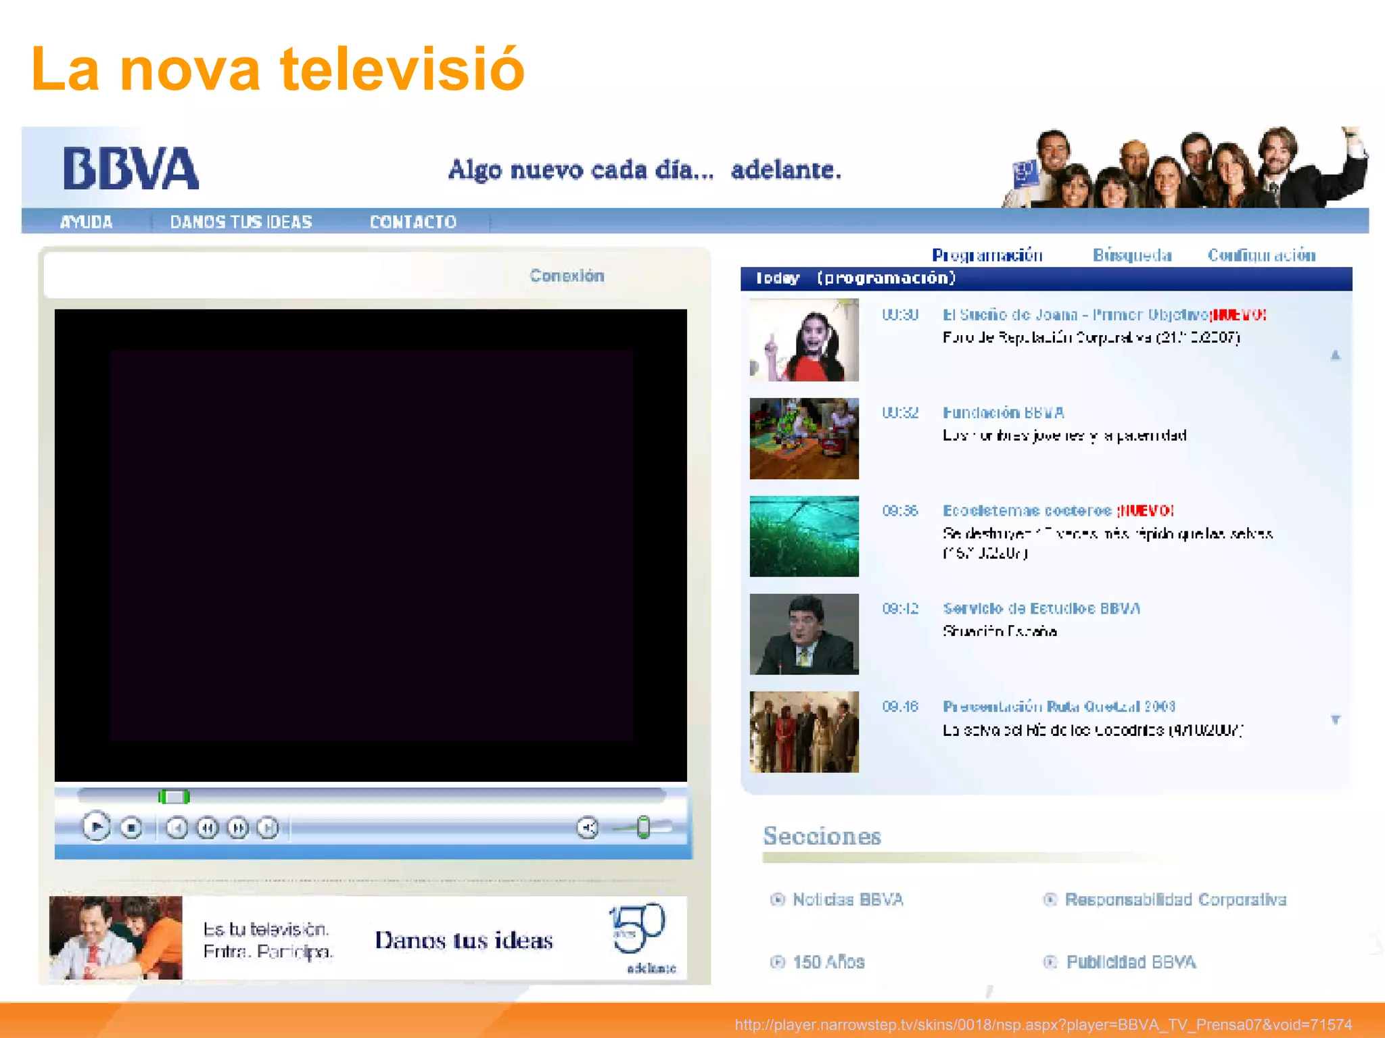Open Servicio de Estudios BBVA link

pos(1041,608)
